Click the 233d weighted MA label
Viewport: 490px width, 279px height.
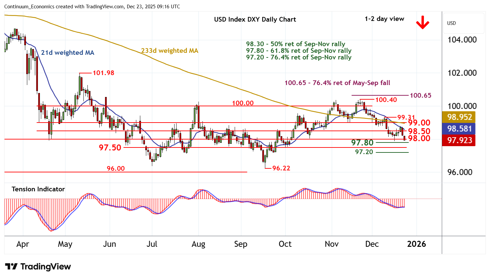click(x=170, y=51)
